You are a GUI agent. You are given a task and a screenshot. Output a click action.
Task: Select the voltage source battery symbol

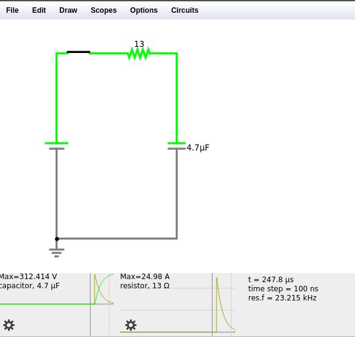tap(57, 146)
